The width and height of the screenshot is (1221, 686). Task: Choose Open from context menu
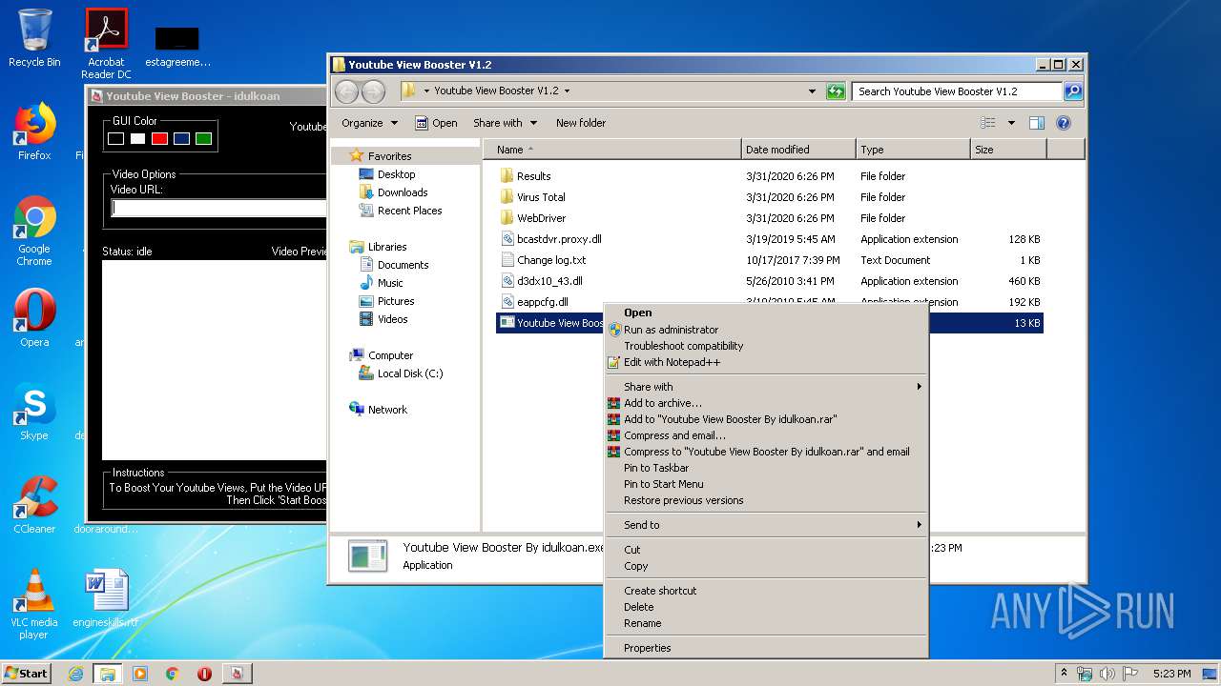click(x=766, y=313)
